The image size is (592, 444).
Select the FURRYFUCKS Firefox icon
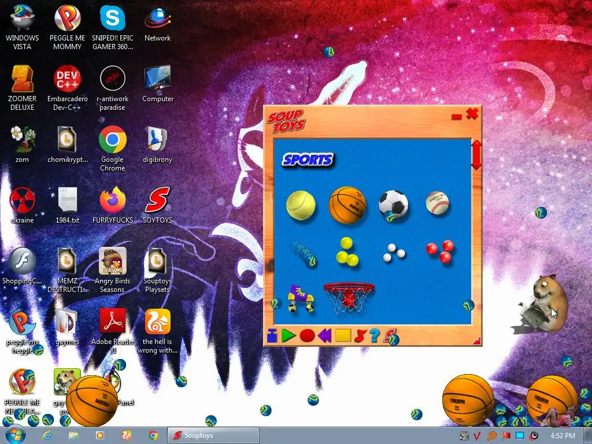pos(113,205)
